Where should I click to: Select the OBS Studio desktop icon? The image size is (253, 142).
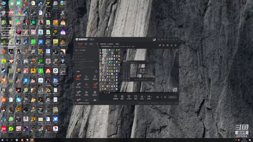[26, 109]
